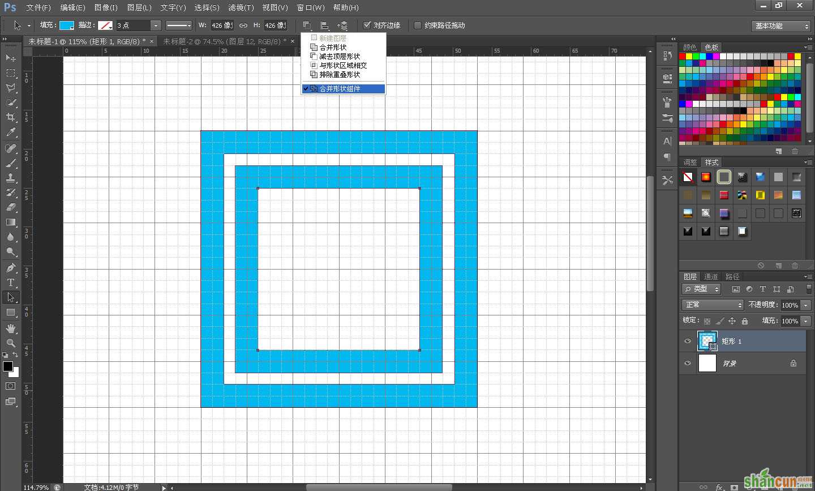Open the 正常 blend mode dropdown

click(712, 305)
